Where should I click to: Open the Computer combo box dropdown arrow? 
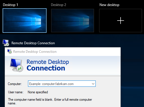coord(93,84)
